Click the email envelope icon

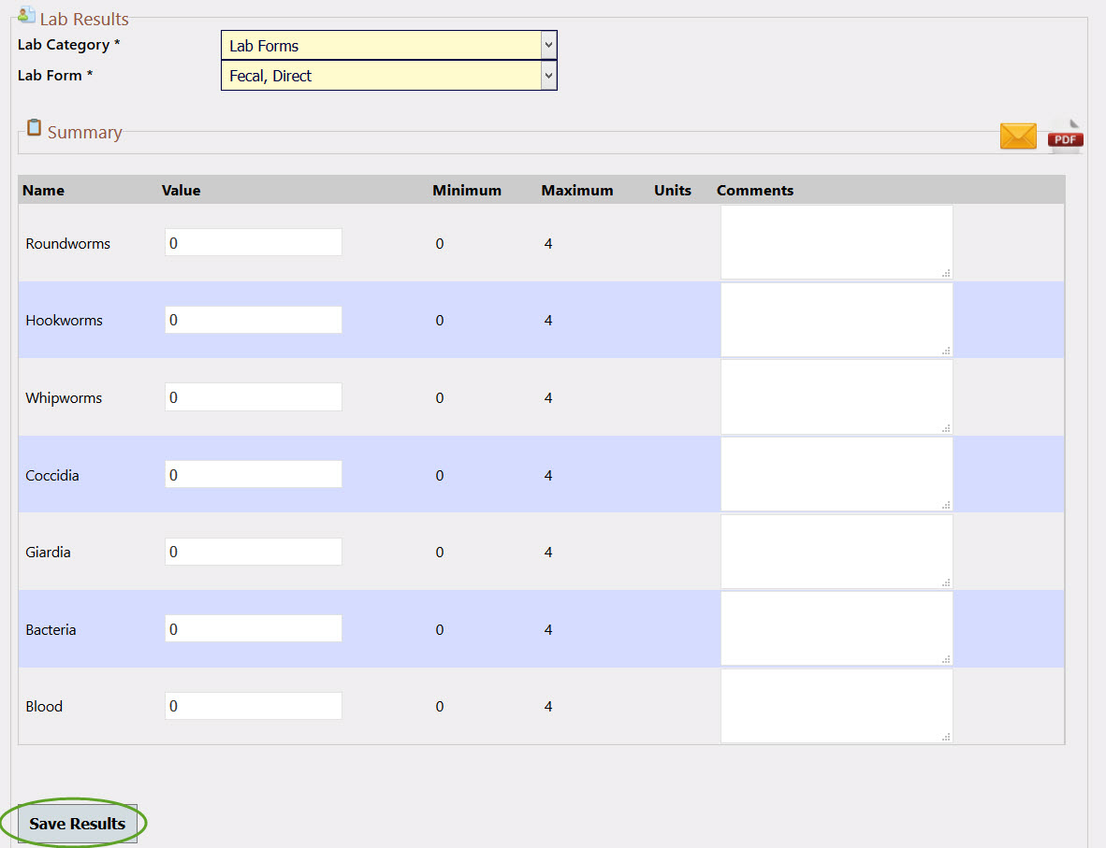click(1018, 136)
